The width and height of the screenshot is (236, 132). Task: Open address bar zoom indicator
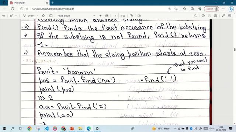(170, 9)
